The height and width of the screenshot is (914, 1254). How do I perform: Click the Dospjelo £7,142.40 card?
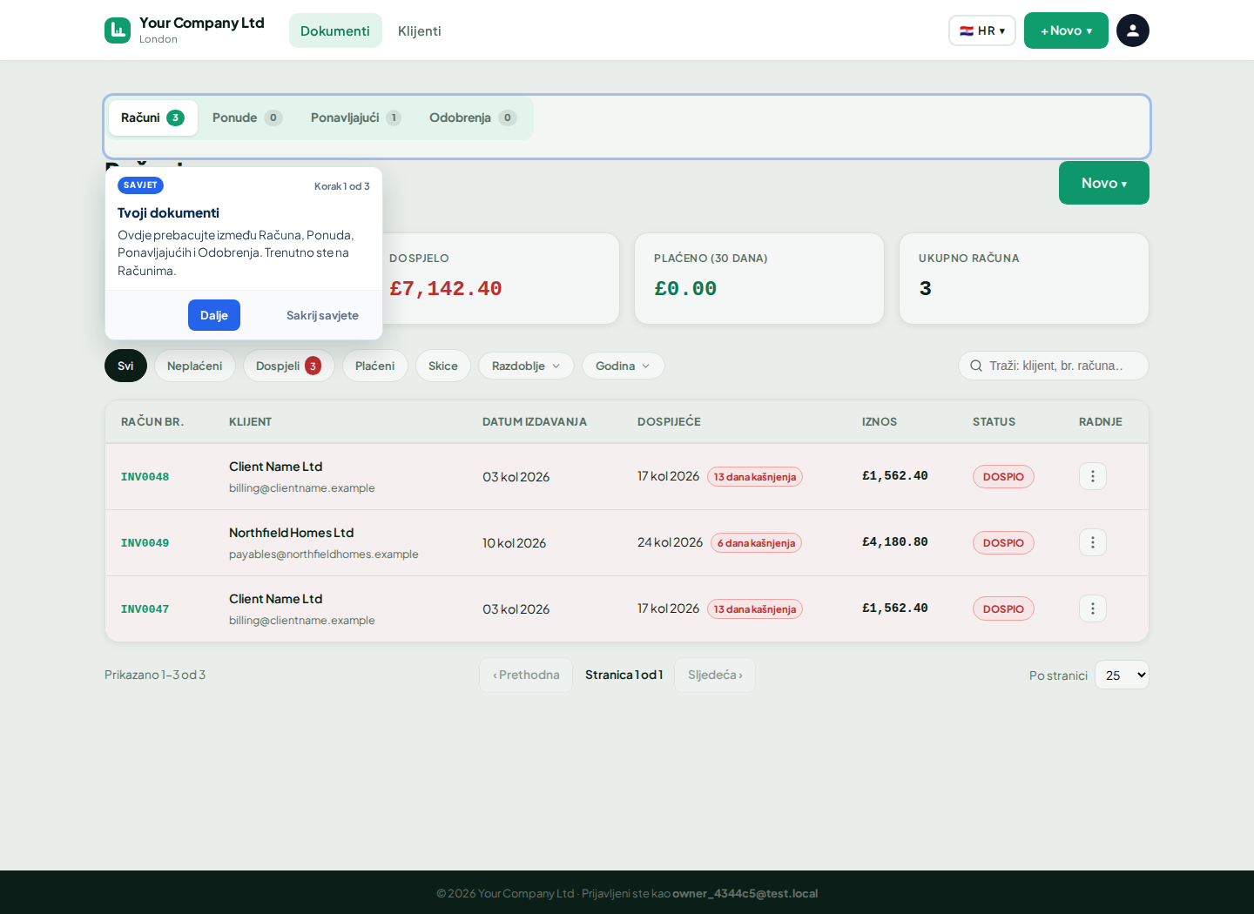(x=495, y=279)
